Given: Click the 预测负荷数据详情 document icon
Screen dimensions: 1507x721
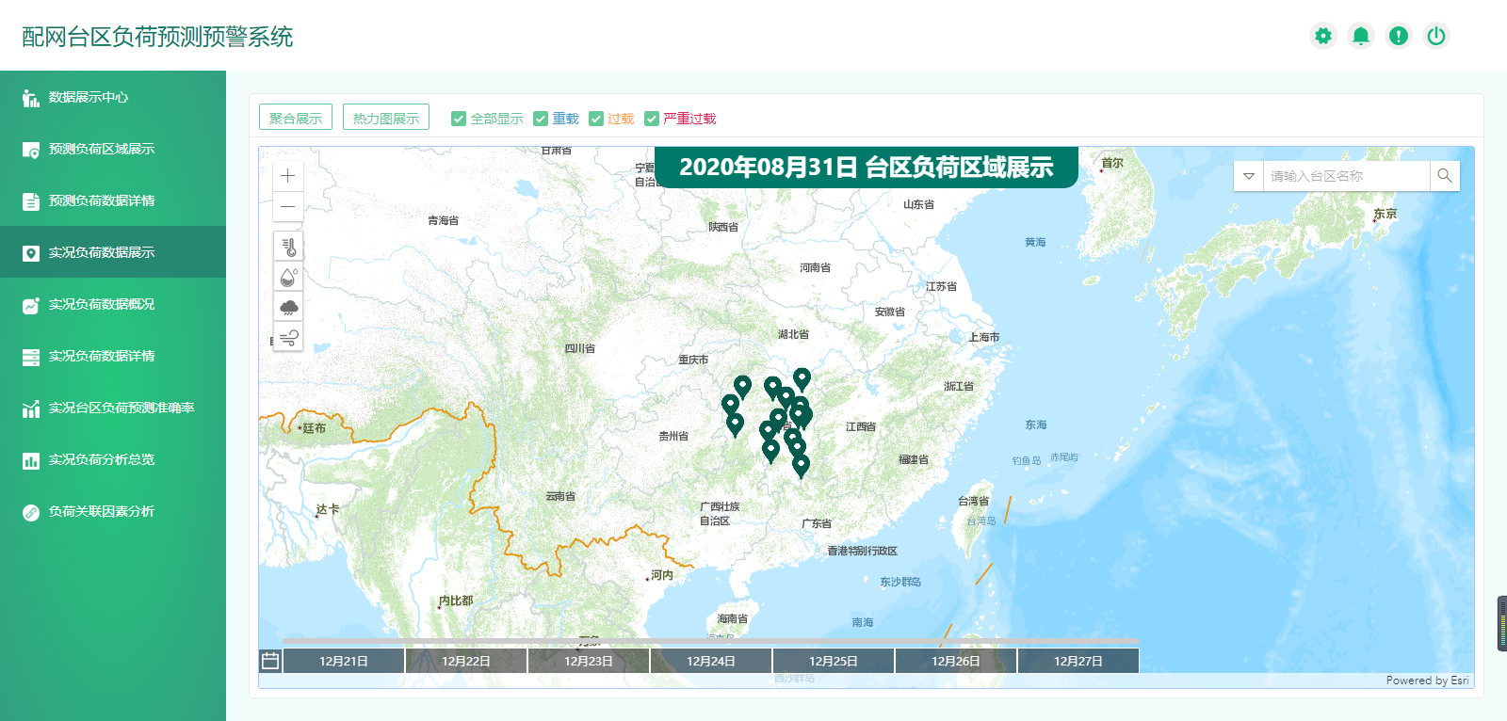Looking at the screenshot, I should pos(30,200).
